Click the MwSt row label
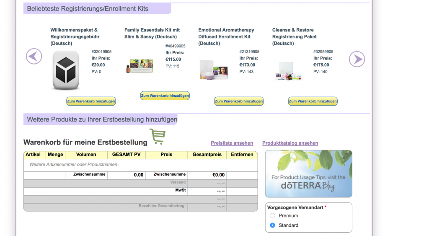The image size is (429, 236). click(x=181, y=190)
